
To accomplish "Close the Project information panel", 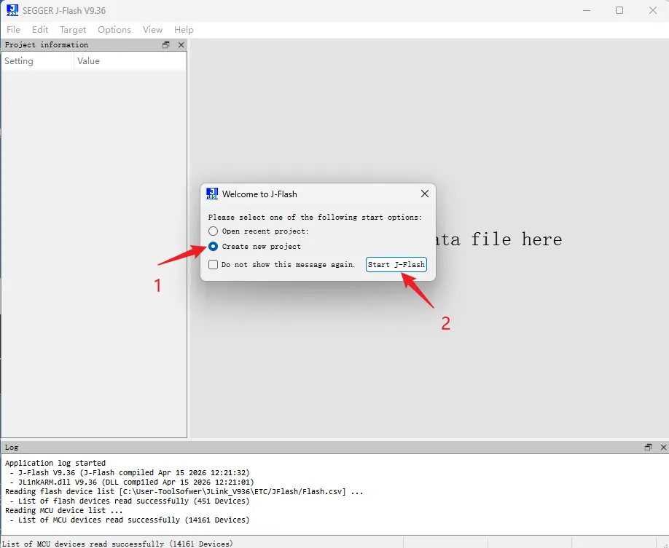I will pos(181,44).
